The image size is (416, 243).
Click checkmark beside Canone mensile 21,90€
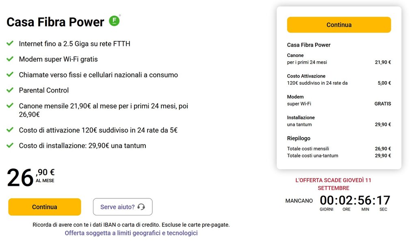pyautogui.click(x=10, y=105)
